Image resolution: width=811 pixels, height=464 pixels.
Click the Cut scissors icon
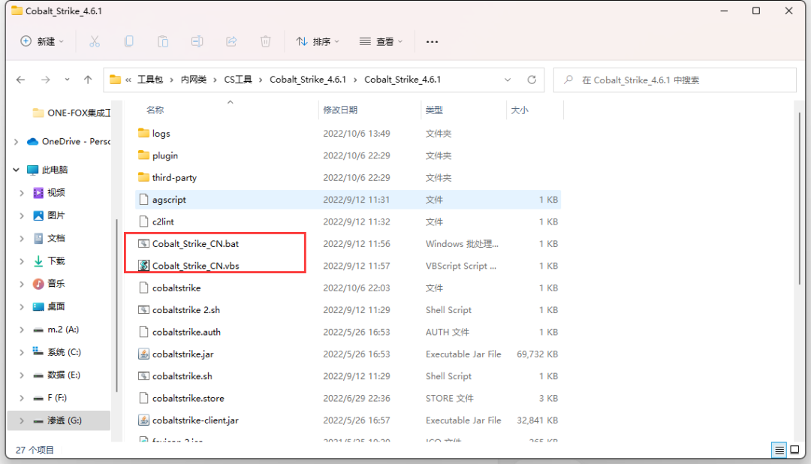click(x=95, y=41)
